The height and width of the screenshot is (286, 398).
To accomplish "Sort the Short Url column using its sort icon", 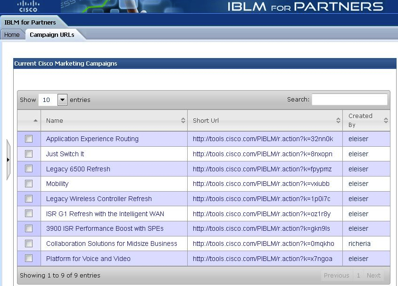I will point(339,120).
